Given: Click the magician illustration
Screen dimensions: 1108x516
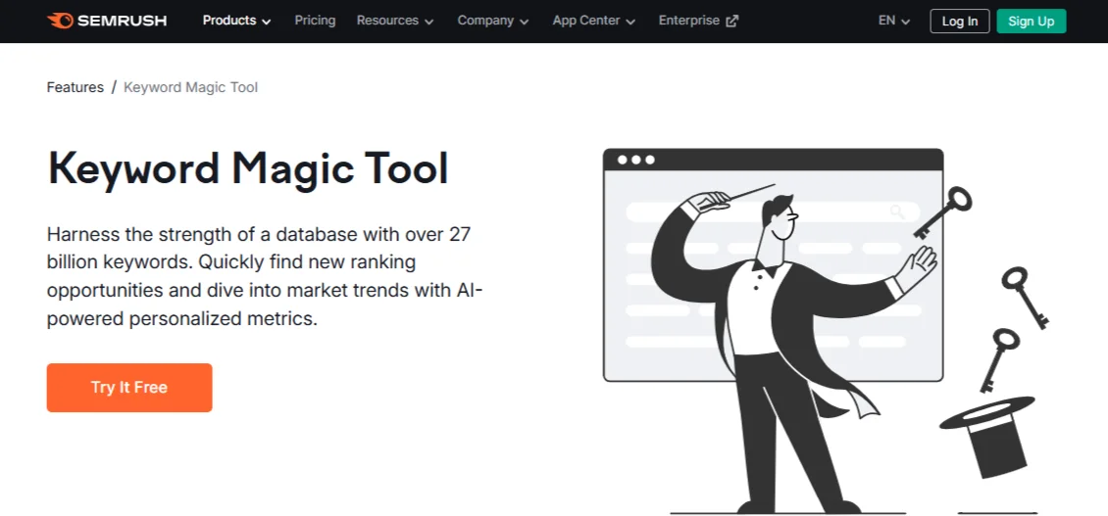Looking at the screenshot, I should click(x=825, y=331).
